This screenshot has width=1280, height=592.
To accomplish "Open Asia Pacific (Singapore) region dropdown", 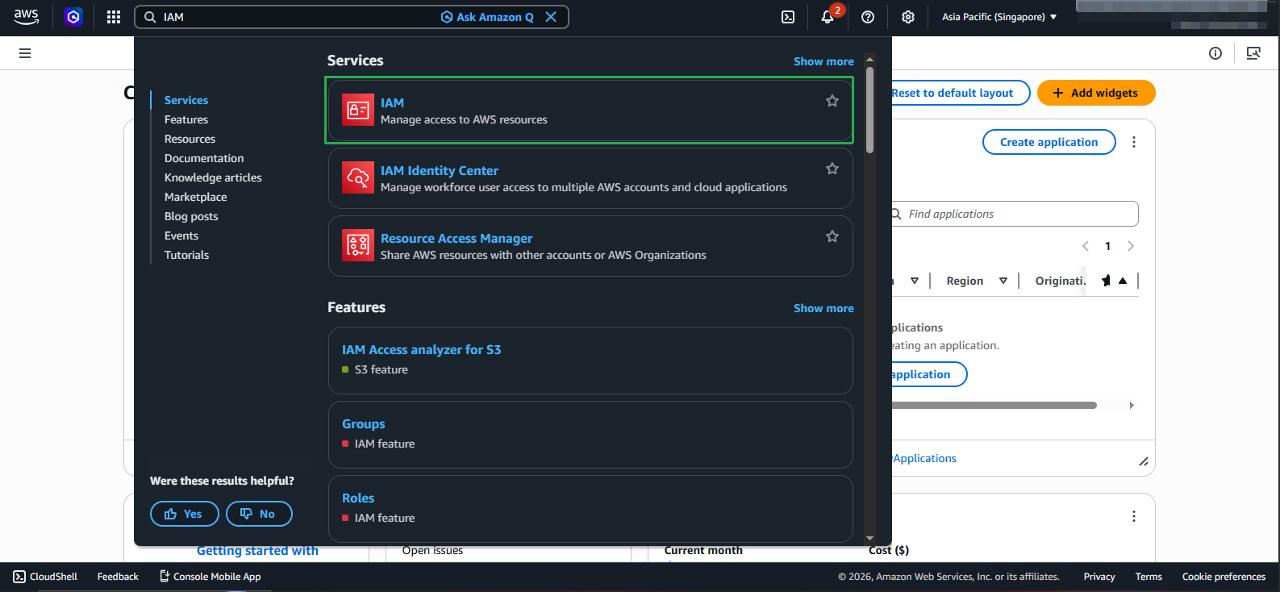I will (999, 17).
